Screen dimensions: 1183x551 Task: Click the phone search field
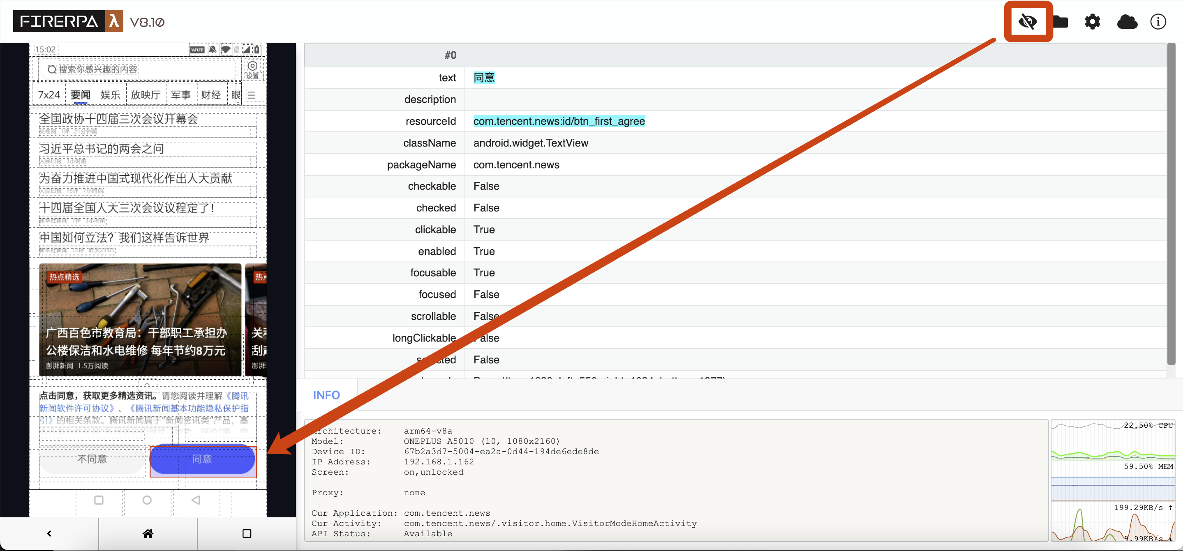click(x=138, y=69)
